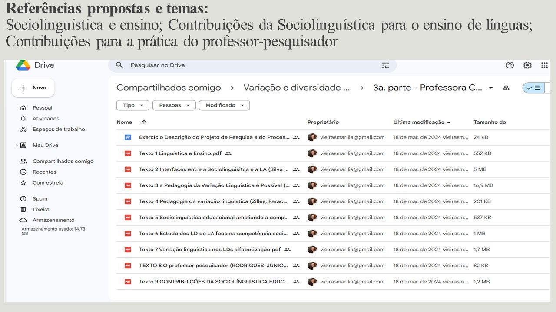Click shared icon next to Texto 7 filename

coord(287,250)
